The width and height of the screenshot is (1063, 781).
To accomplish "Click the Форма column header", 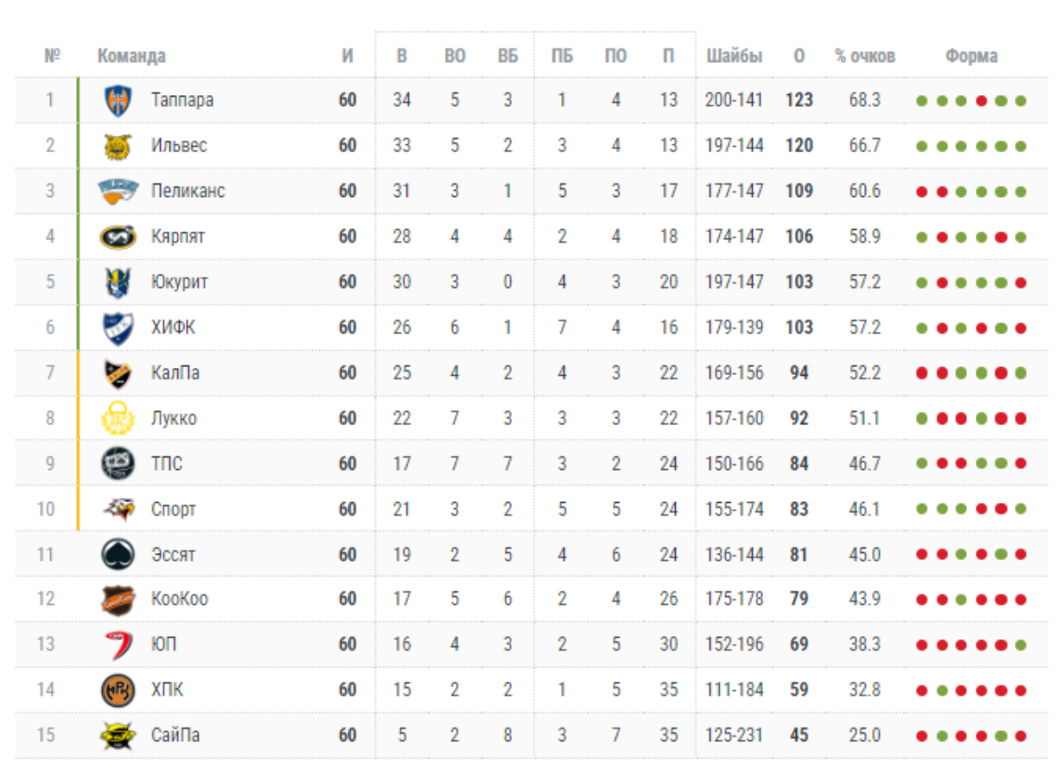I will (971, 56).
